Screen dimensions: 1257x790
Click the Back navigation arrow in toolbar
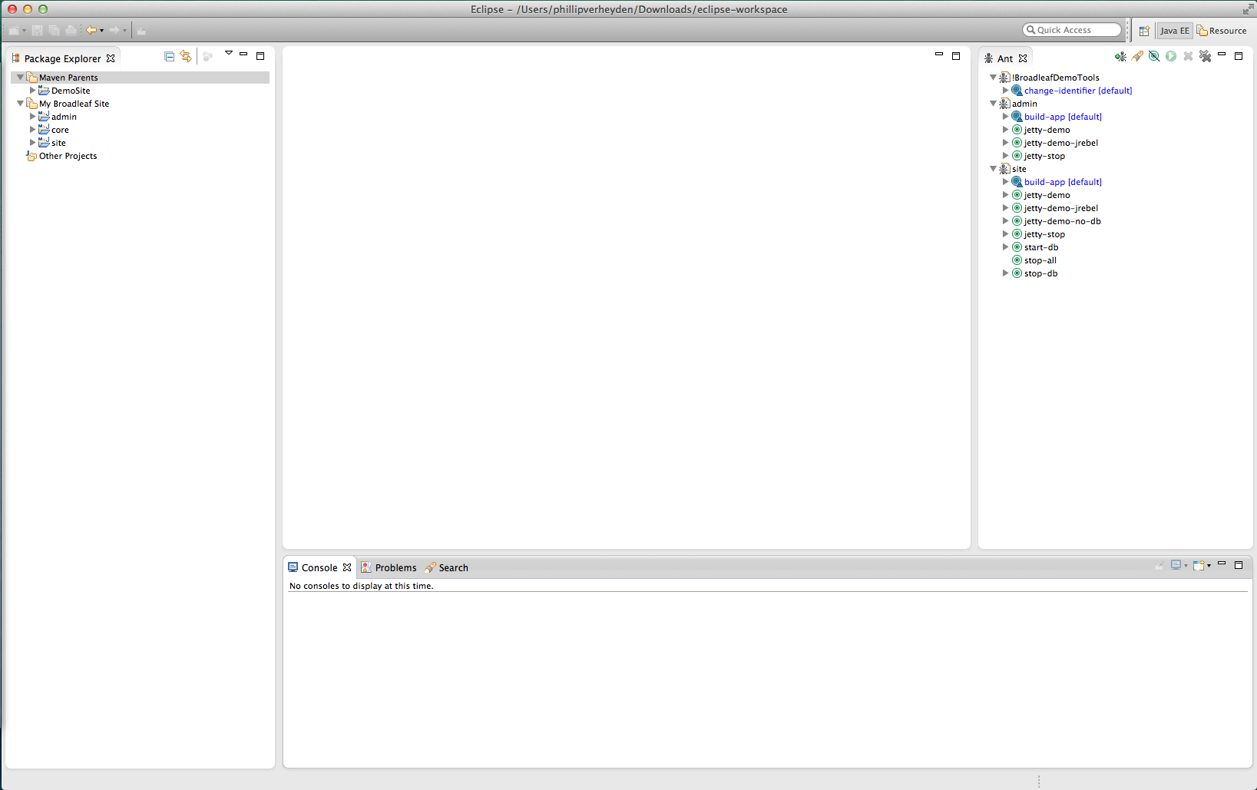pyautogui.click(x=91, y=30)
